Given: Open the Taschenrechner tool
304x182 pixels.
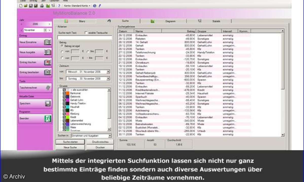Looking at the screenshot, I should [35, 88].
